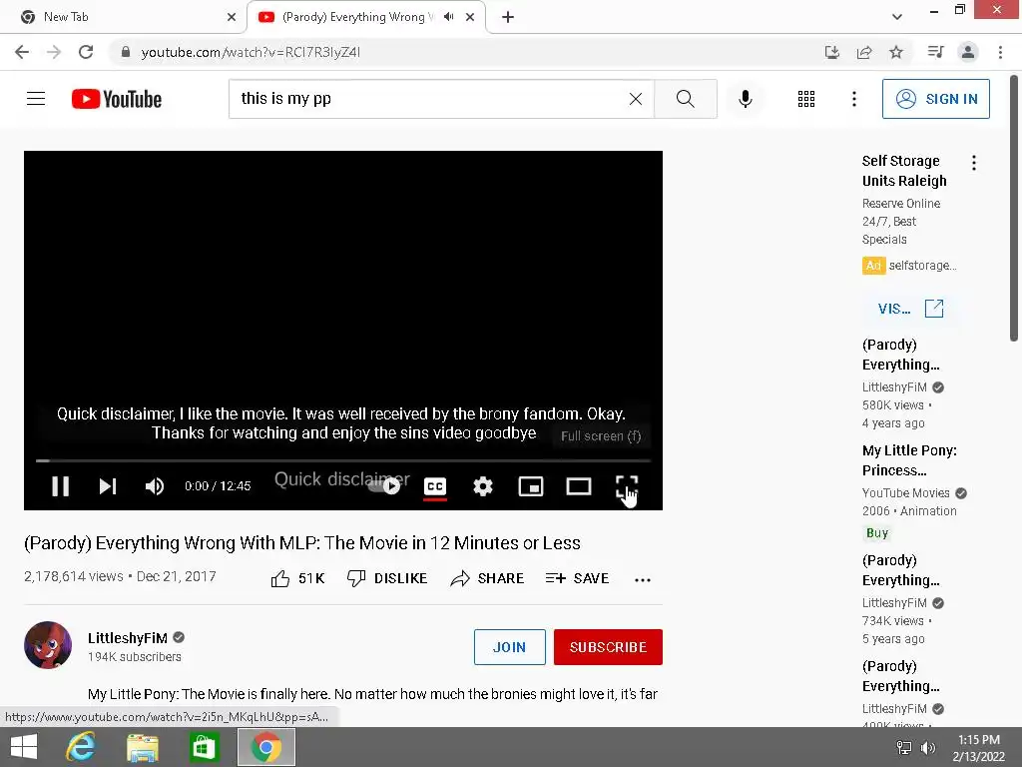Viewport: 1022px width, 767px height.
Task: Open taskbar clock showing 1:15 PM
Action: coord(978,748)
